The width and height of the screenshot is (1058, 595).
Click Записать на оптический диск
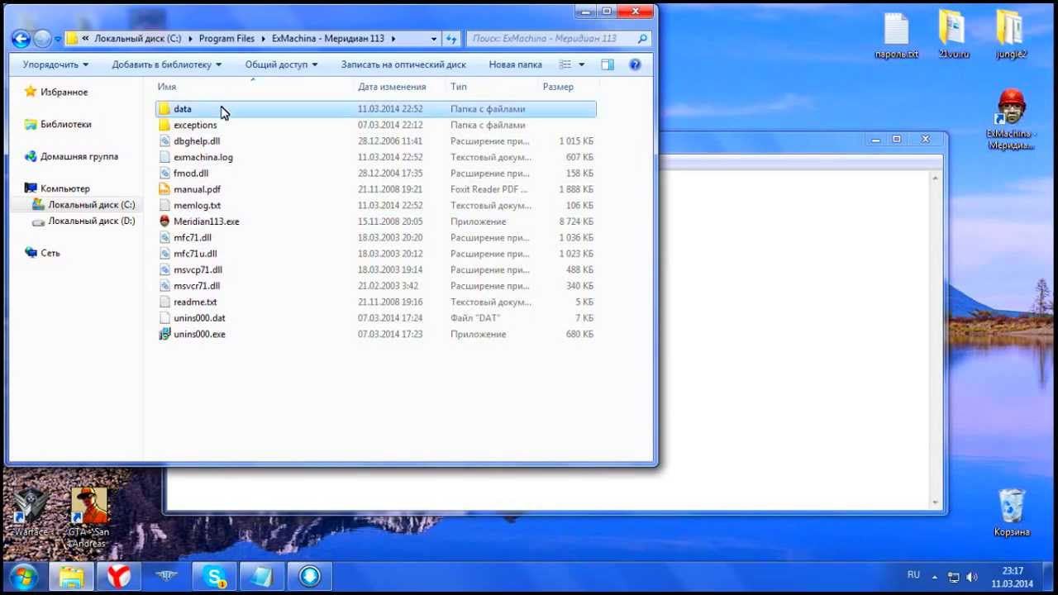(403, 64)
